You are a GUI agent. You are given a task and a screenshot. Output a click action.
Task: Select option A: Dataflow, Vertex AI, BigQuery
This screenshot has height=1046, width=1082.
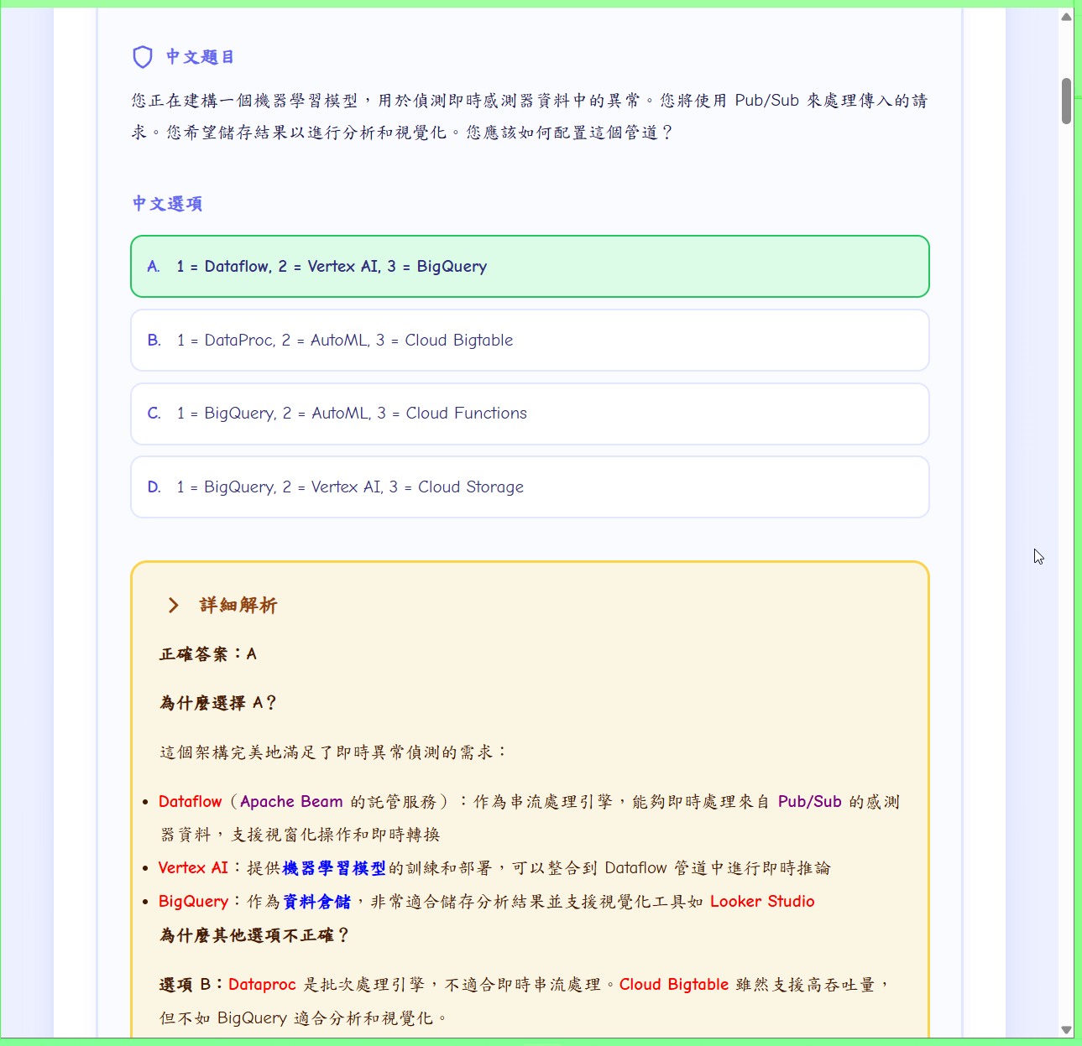(530, 267)
